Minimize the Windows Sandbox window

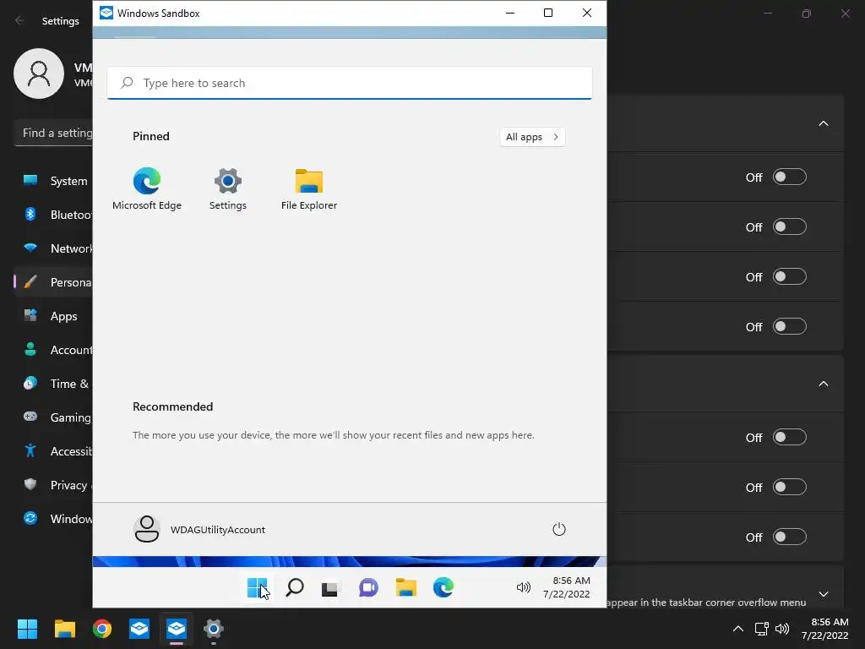(x=510, y=13)
